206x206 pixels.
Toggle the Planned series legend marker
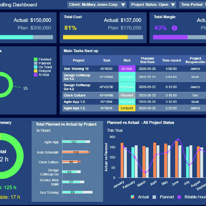(154, 197)
